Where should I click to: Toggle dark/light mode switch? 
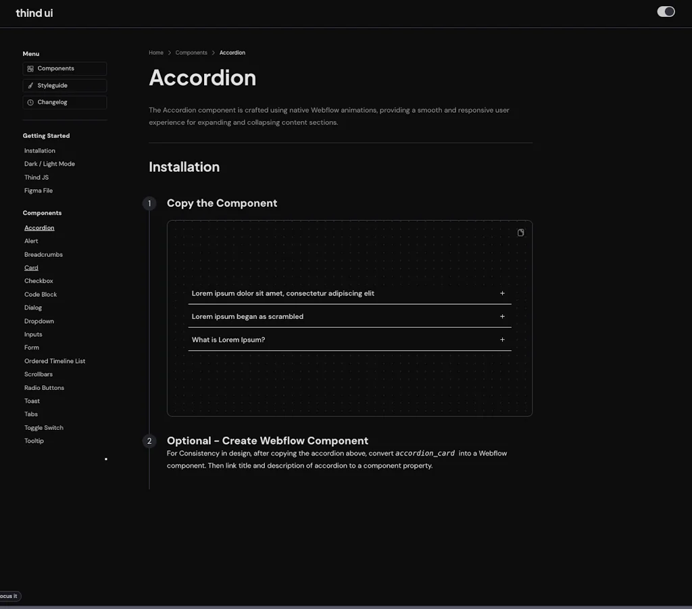coord(666,11)
